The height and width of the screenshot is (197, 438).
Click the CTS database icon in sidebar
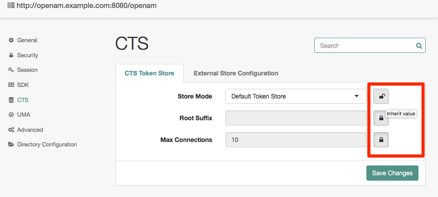coord(11,100)
